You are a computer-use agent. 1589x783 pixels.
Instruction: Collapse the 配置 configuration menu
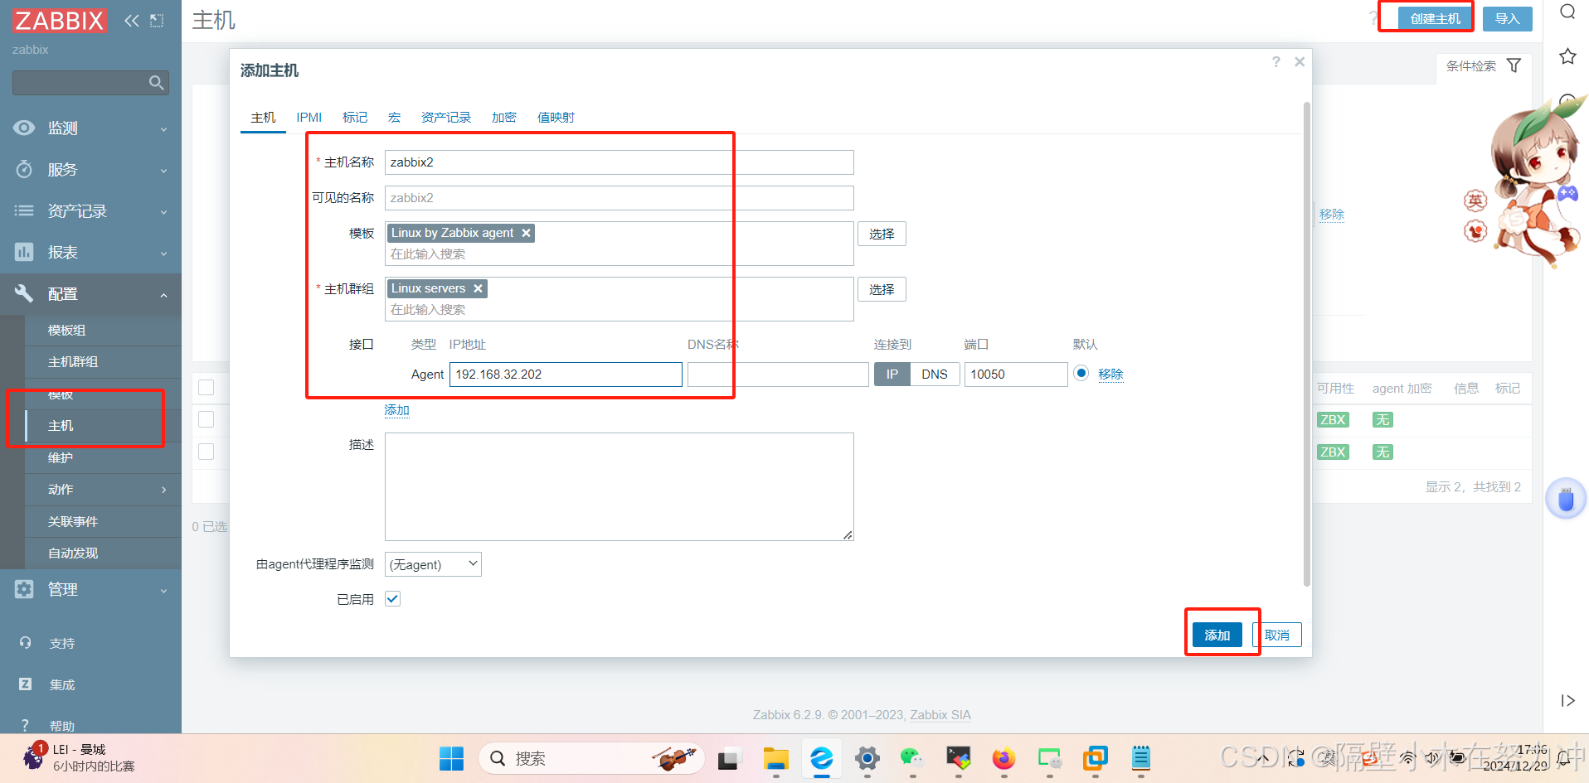(90, 294)
